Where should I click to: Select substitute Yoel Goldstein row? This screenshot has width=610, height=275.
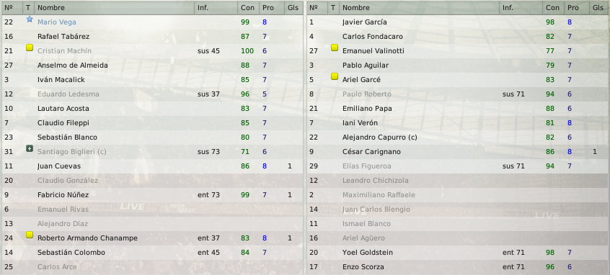pyautogui.click(x=458, y=252)
